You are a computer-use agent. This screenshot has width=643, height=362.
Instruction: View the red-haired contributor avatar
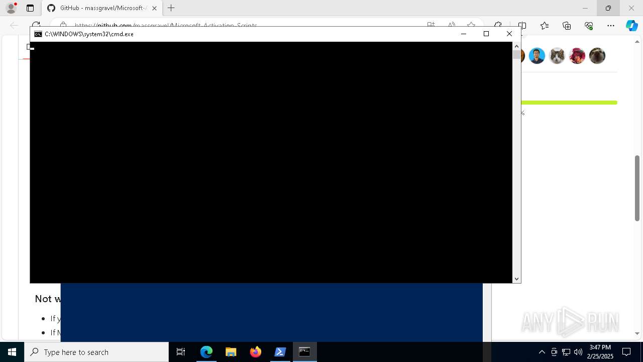tap(577, 56)
